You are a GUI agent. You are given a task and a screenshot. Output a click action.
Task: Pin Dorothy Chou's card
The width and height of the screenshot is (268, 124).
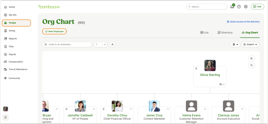[x=103, y=109]
